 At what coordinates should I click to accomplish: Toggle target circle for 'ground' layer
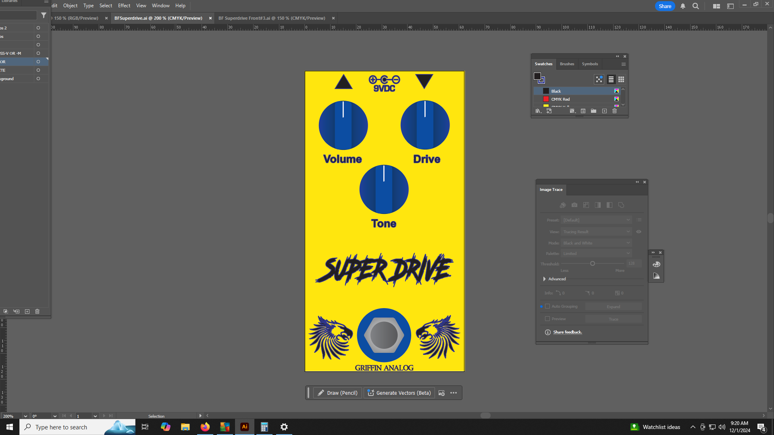tap(38, 79)
